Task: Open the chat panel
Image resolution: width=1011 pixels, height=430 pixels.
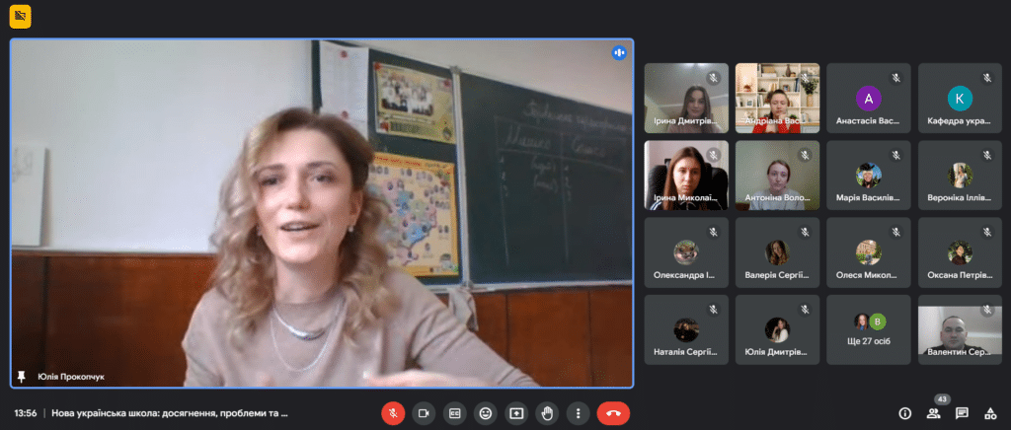Action: pyautogui.click(x=962, y=413)
